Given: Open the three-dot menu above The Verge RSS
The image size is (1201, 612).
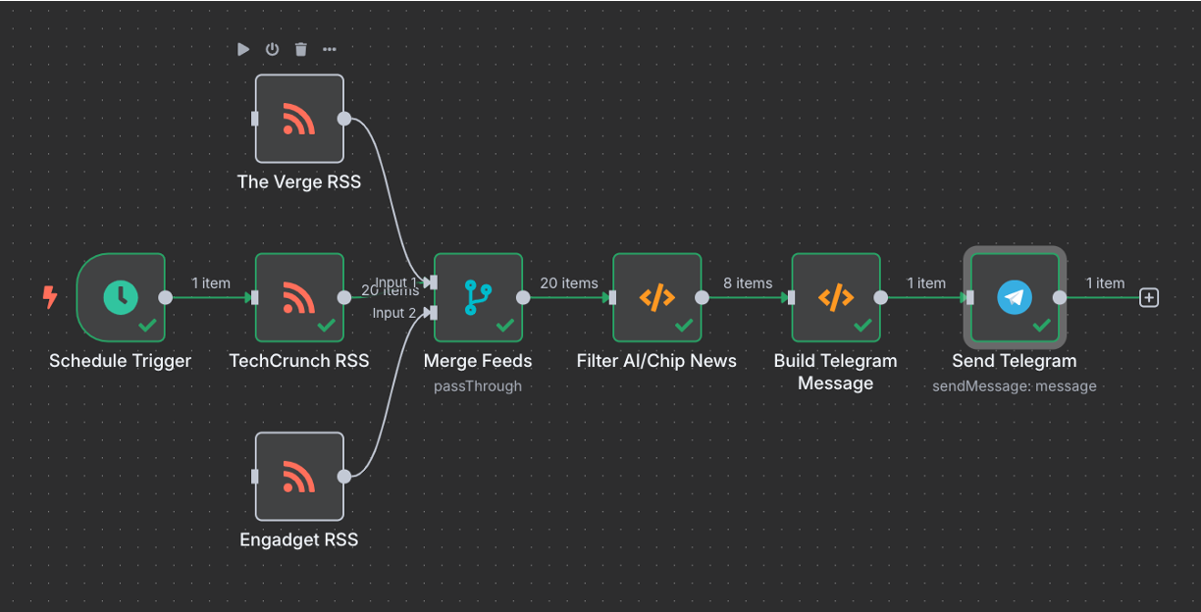Looking at the screenshot, I should [x=330, y=49].
